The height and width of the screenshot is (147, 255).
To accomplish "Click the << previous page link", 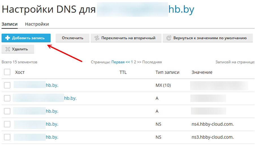I will [128, 62].
